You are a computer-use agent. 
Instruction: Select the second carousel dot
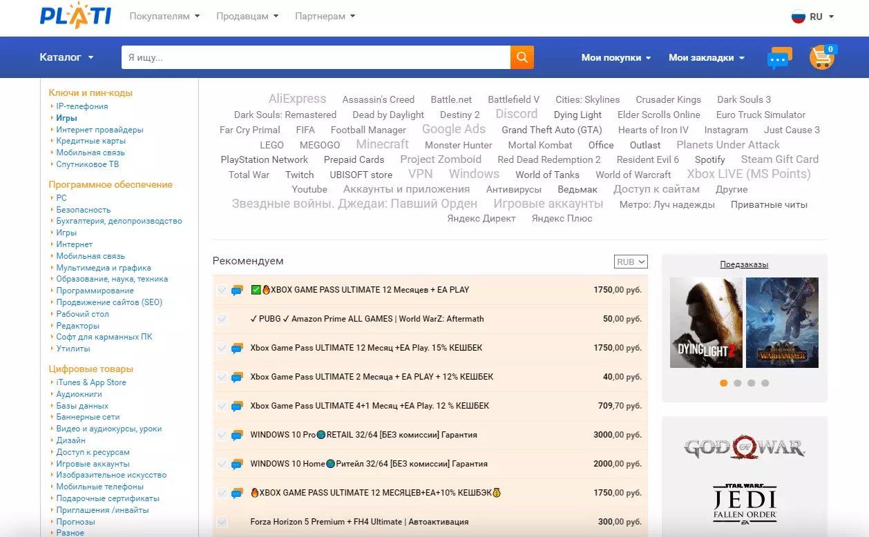737,383
